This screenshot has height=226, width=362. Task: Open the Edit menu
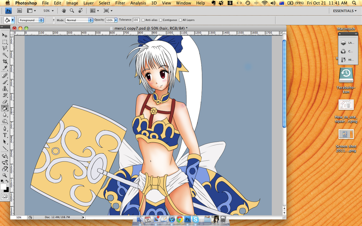58,3
